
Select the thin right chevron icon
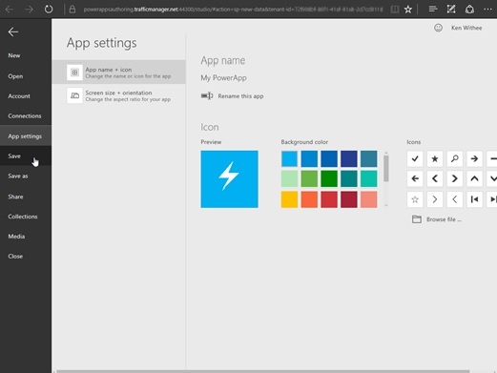[x=435, y=199]
